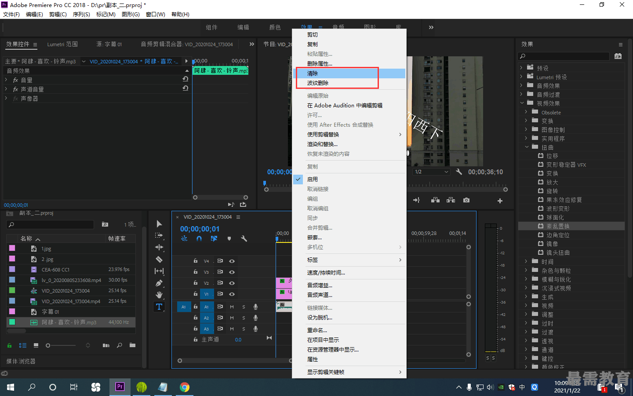The width and height of the screenshot is (633, 396).
Task: Click the Extract button in program monitor
Action: coord(451,200)
